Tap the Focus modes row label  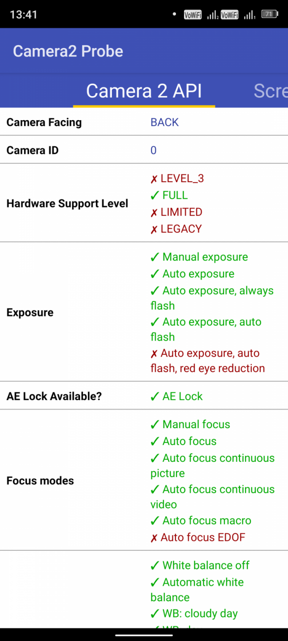click(x=40, y=481)
